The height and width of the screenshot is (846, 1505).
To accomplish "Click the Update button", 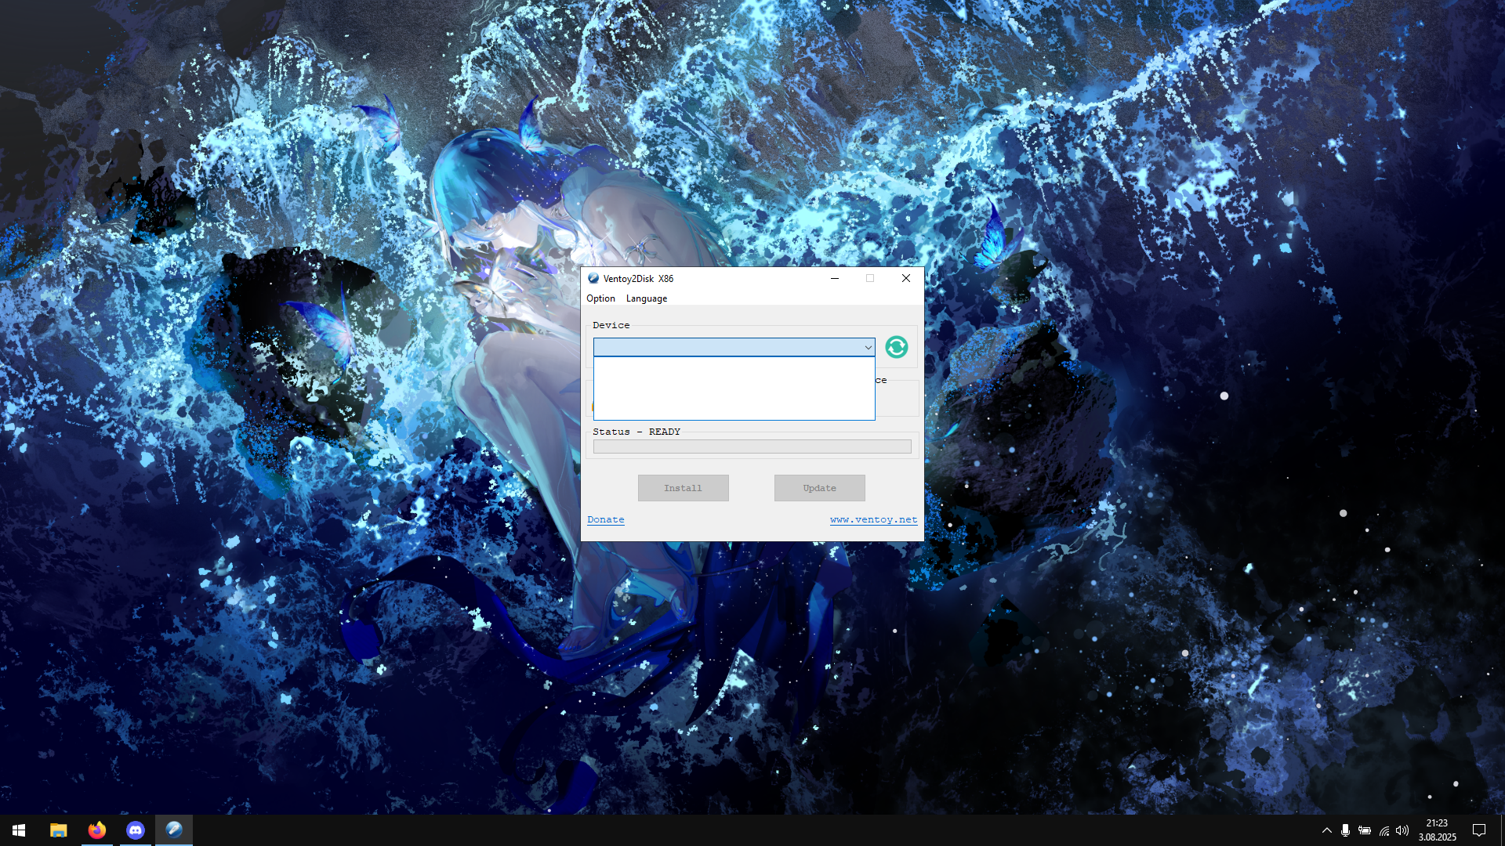I will pyautogui.click(x=820, y=488).
